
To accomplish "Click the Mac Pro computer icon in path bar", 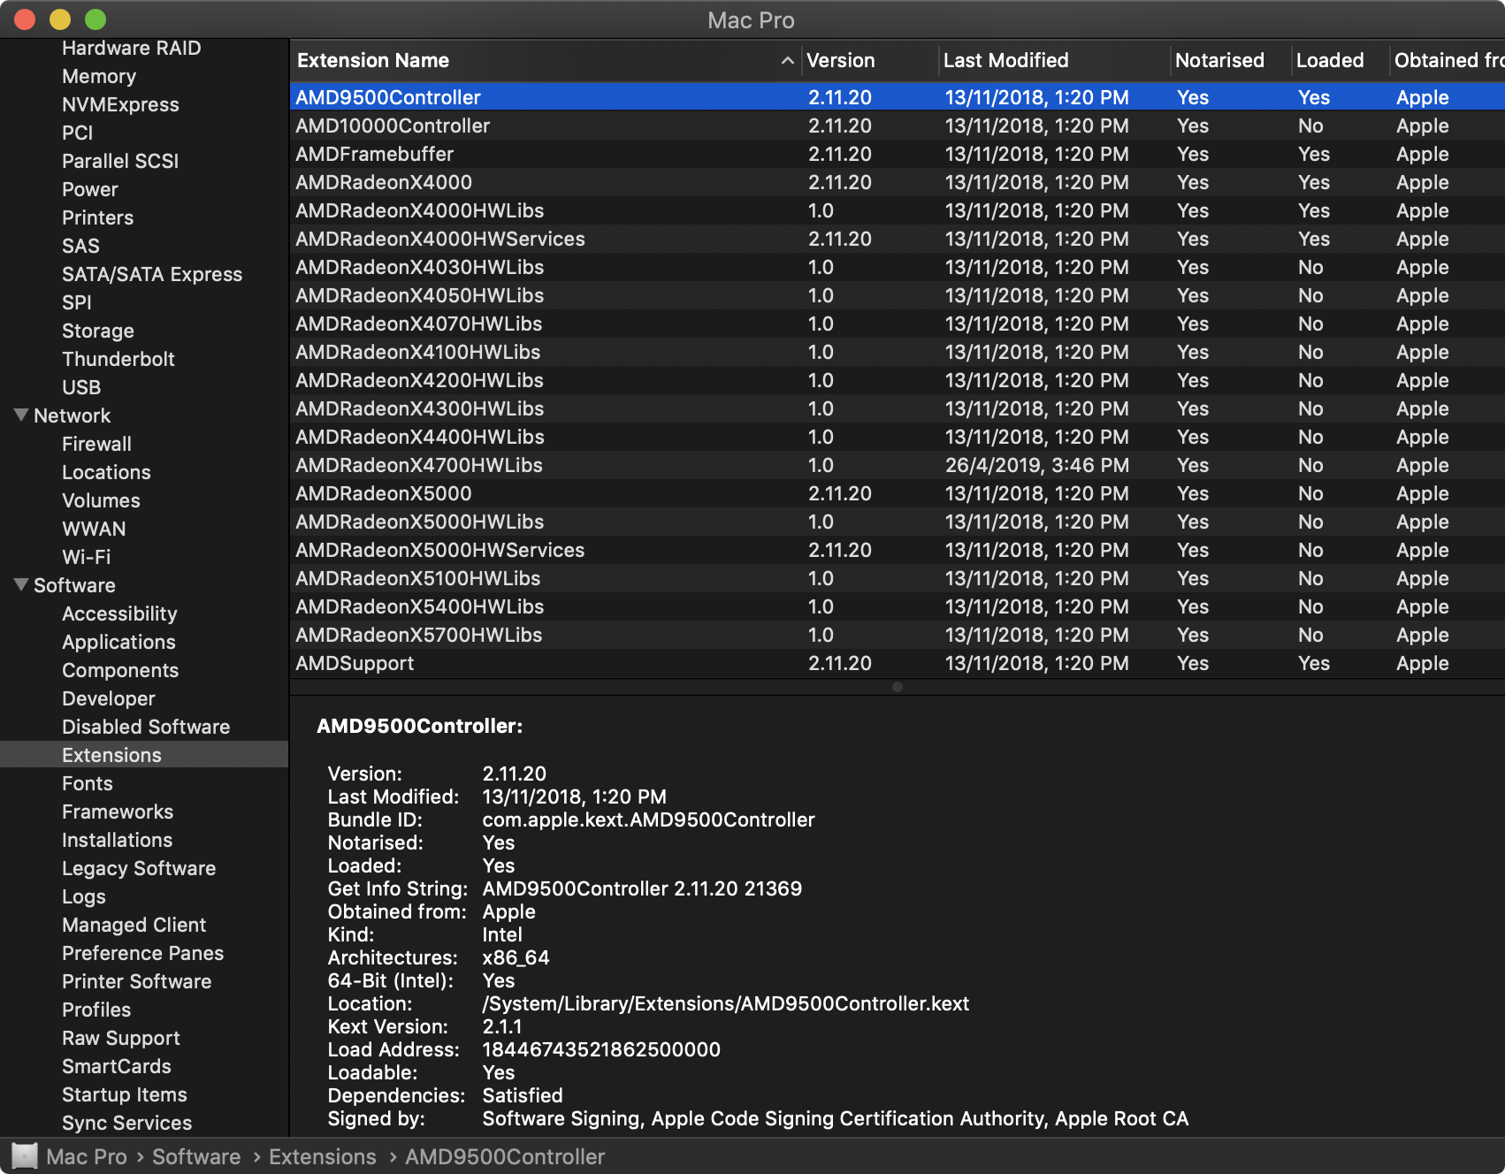I will click(24, 1156).
